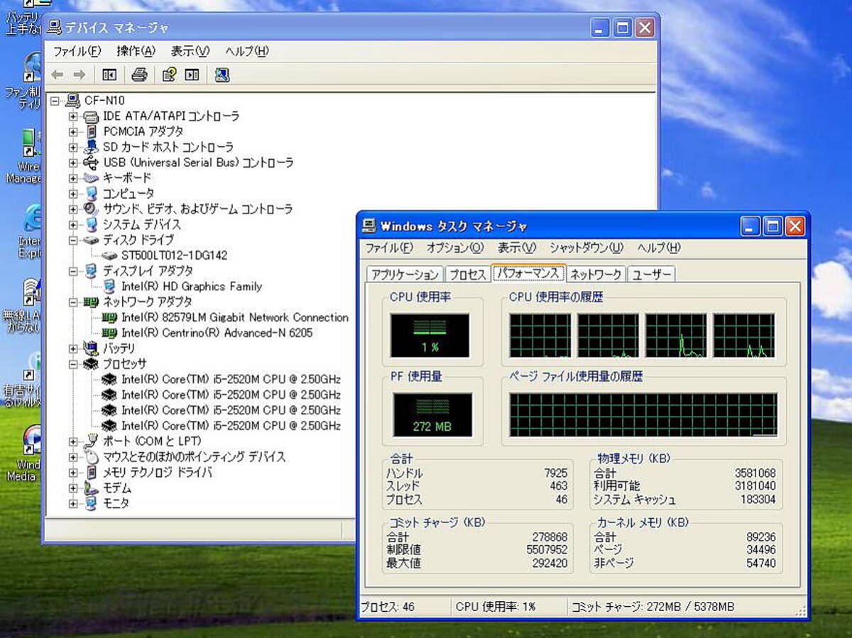Select disk drive ST500LT012-1DG142

pos(174,255)
